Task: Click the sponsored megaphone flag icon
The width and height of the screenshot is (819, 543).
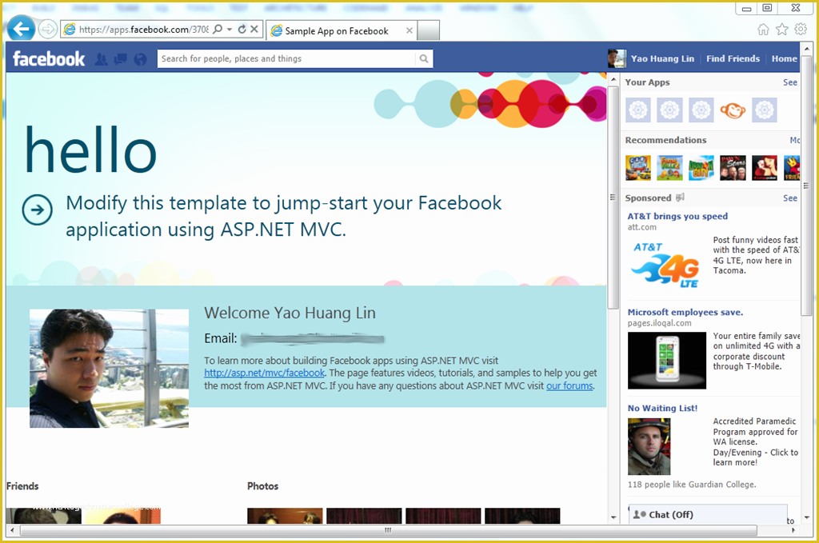Action: pyautogui.click(x=680, y=198)
